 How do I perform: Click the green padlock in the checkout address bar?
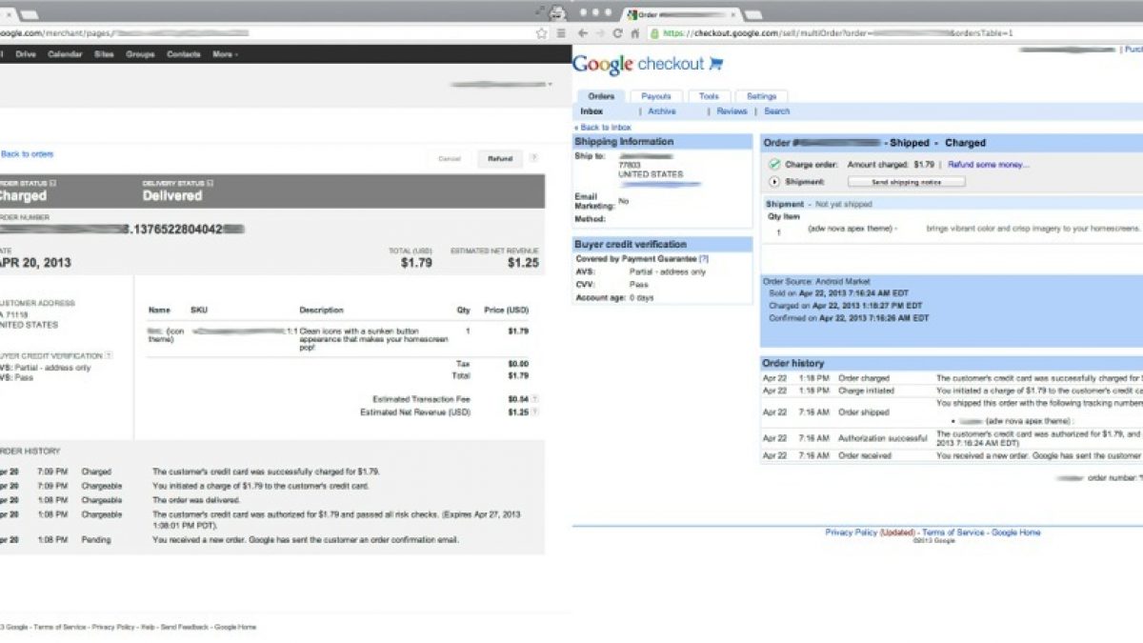655,32
